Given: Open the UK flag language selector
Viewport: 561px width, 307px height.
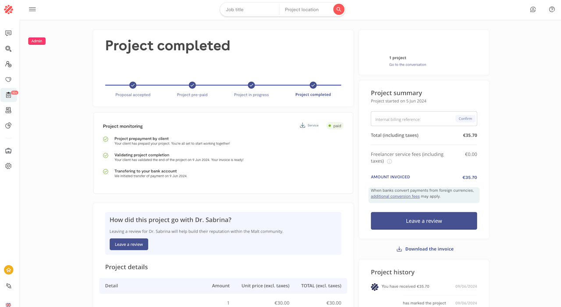Looking at the screenshot, I should 8,304.
